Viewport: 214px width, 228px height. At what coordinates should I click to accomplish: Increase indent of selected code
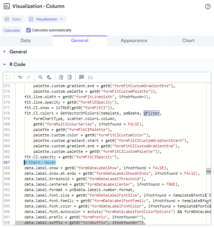click(x=69, y=77)
